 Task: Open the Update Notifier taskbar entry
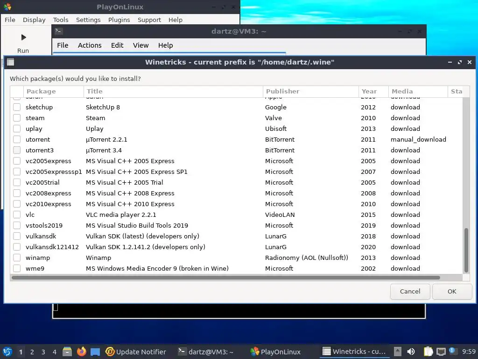(136, 352)
